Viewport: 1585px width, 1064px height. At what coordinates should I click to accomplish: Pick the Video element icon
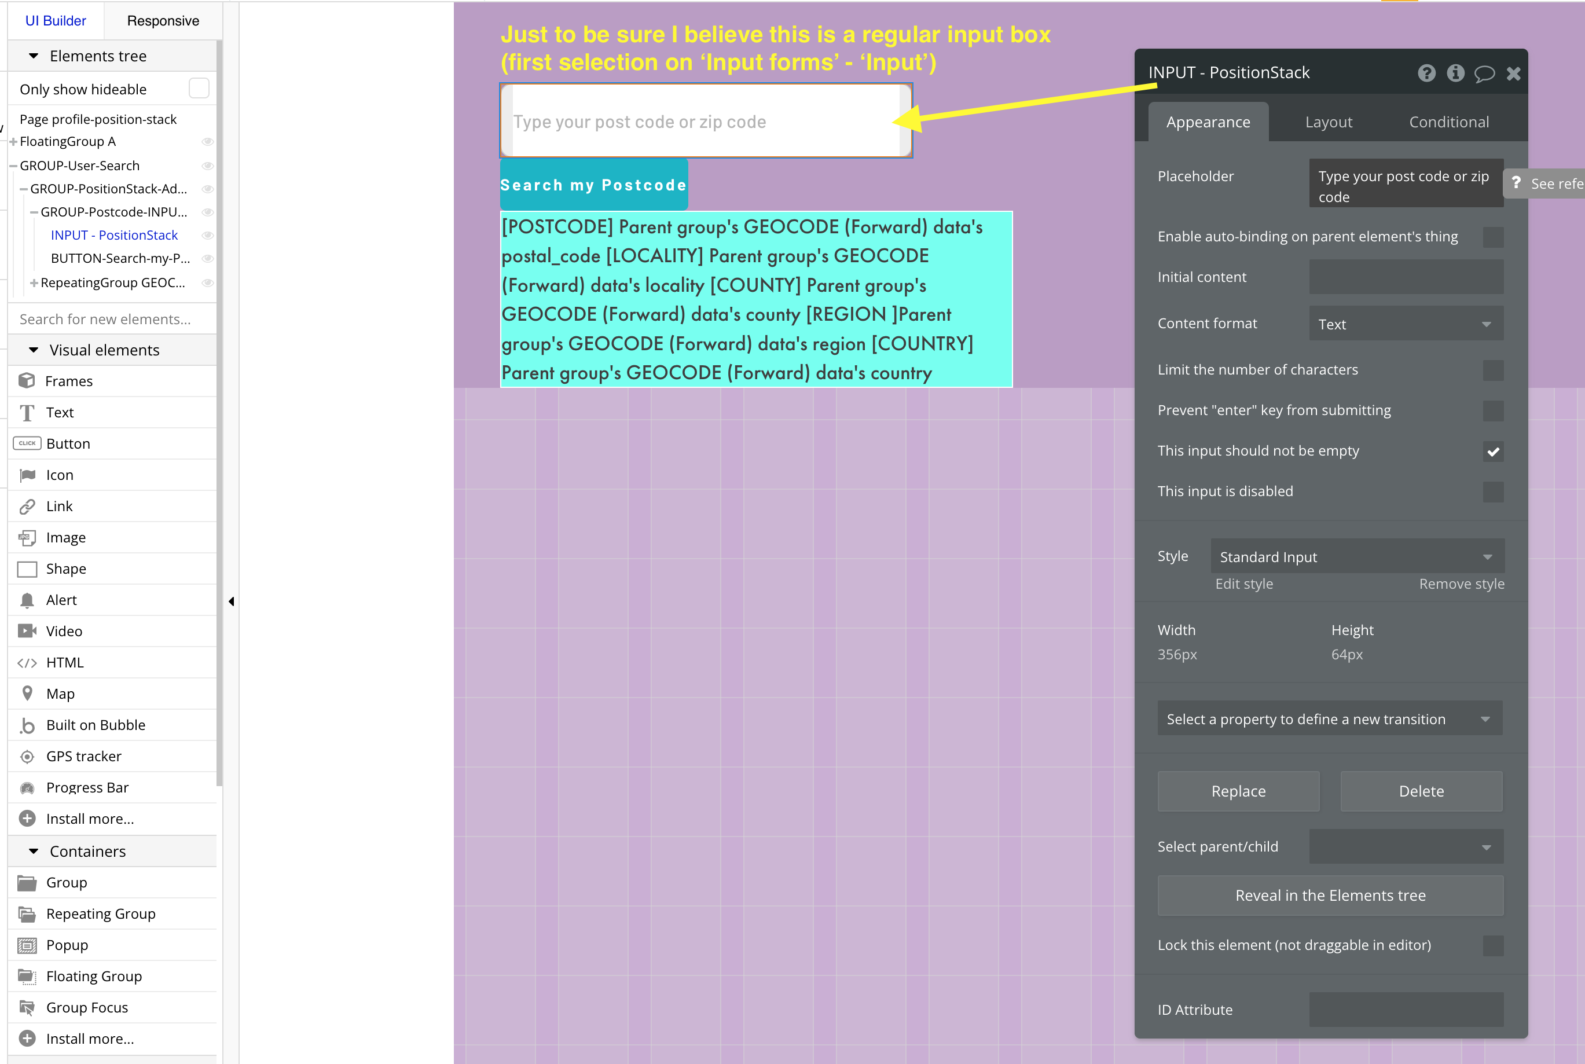coord(27,631)
